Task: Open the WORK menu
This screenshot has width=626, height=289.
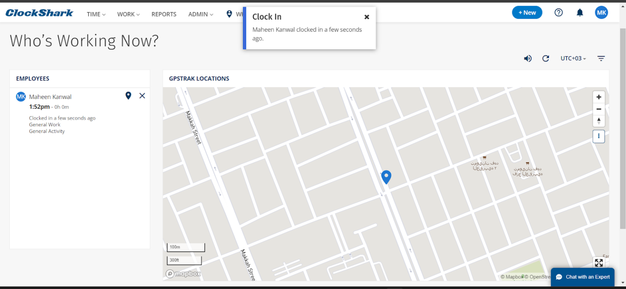Action: click(x=128, y=14)
